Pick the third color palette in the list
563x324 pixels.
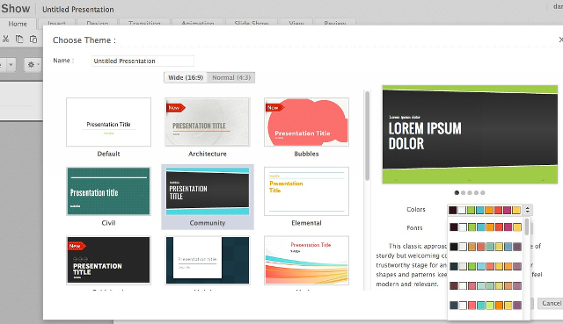[486, 266]
